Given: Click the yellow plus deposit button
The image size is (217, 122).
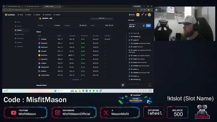Looking at the screenshot, I should pyautogui.click(x=138, y=15).
